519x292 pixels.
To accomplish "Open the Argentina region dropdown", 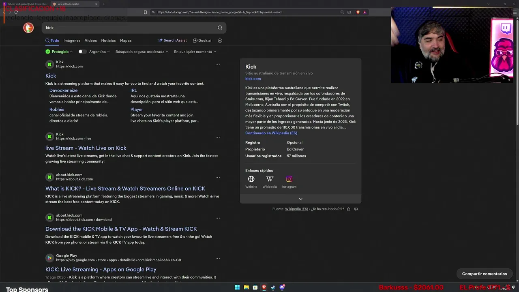I will pyautogui.click(x=99, y=52).
